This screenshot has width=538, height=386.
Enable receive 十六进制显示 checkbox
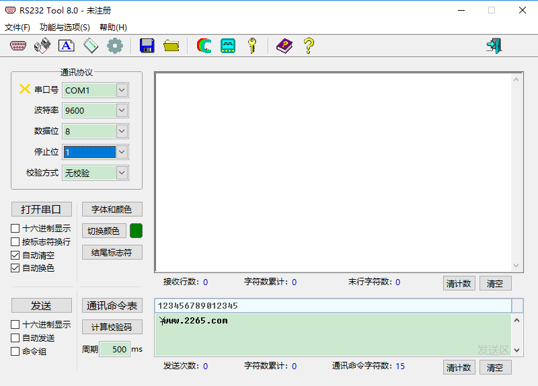(15, 229)
